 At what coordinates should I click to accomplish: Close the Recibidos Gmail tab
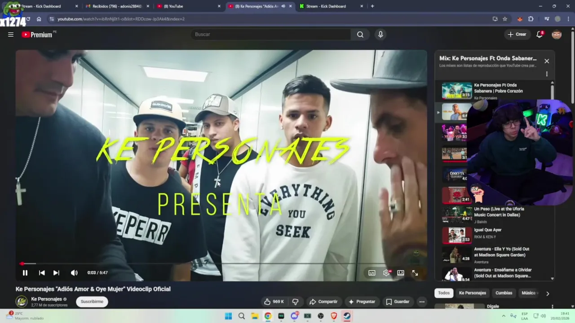tap(148, 6)
